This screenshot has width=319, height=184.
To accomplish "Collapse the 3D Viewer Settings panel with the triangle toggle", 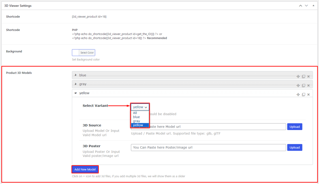I will (x=313, y=6).
